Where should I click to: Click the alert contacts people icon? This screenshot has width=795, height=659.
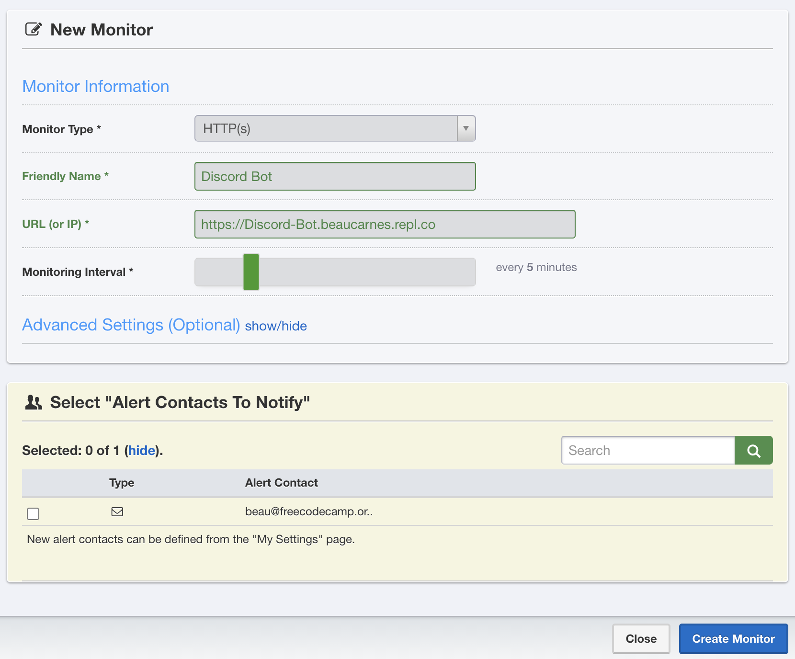click(x=34, y=402)
